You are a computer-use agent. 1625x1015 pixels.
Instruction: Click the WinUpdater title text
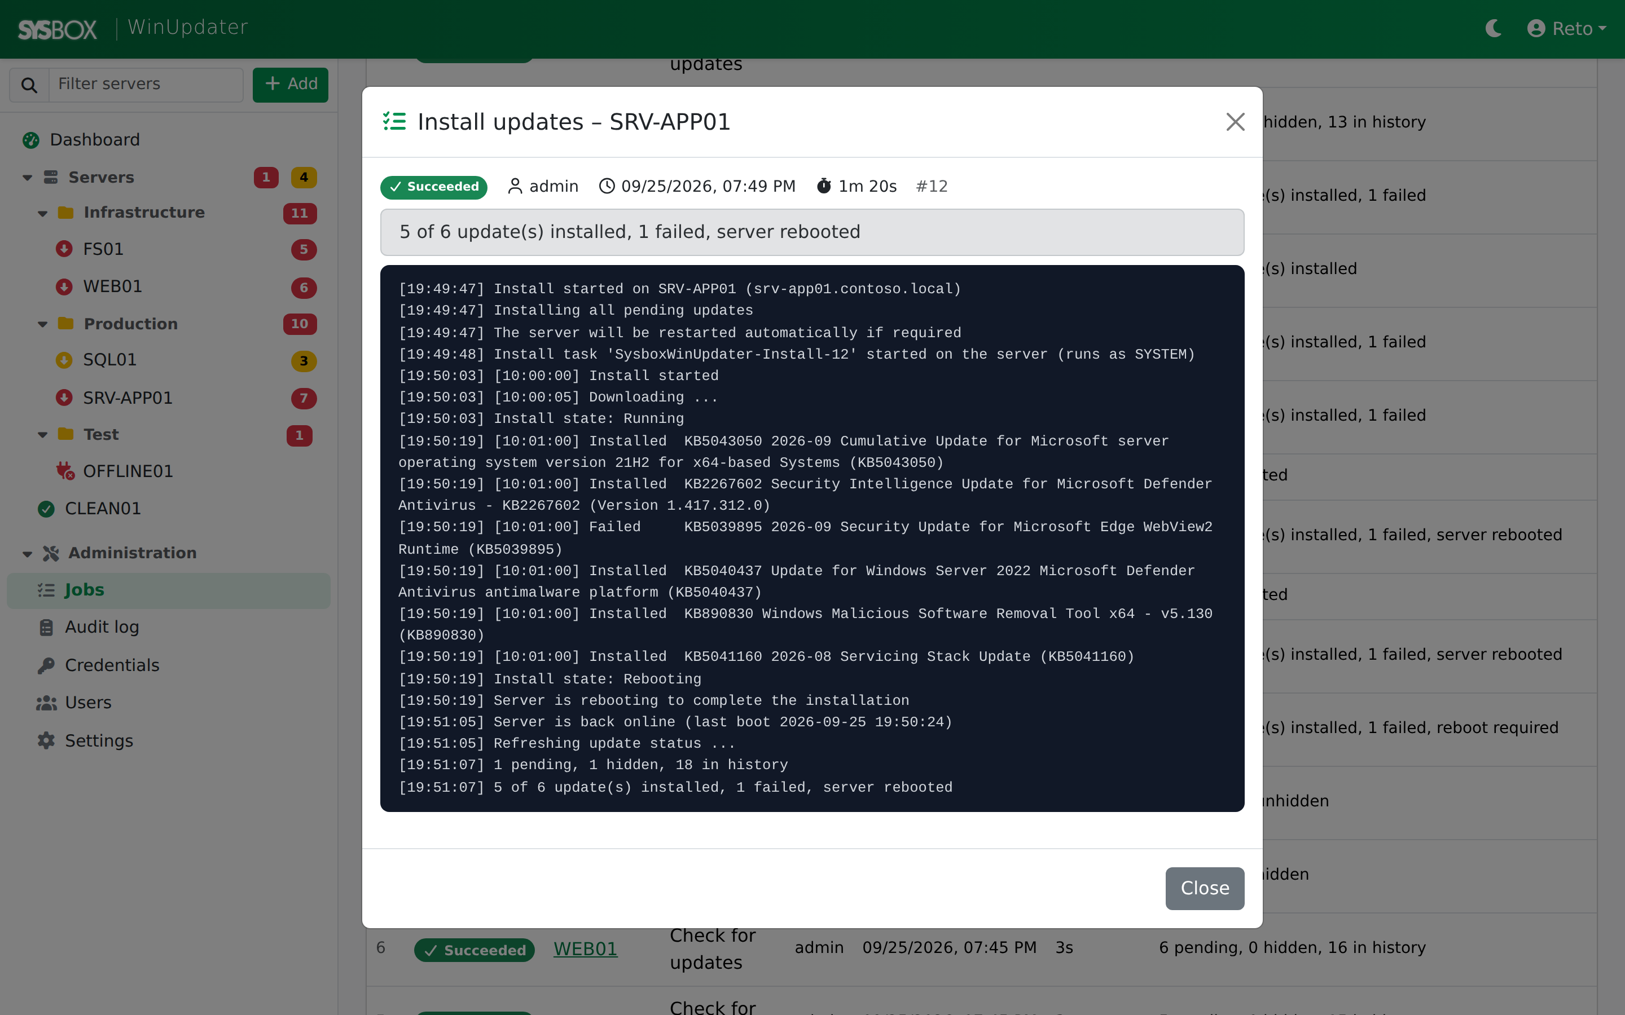188,28
